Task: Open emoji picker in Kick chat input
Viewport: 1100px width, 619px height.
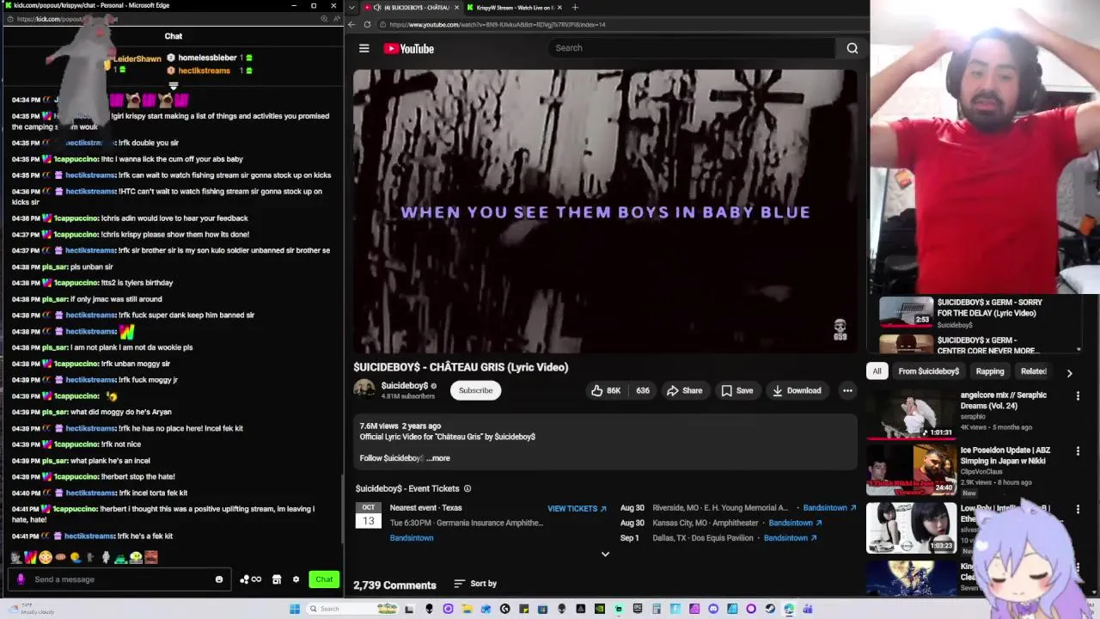Action: pyautogui.click(x=219, y=579)
